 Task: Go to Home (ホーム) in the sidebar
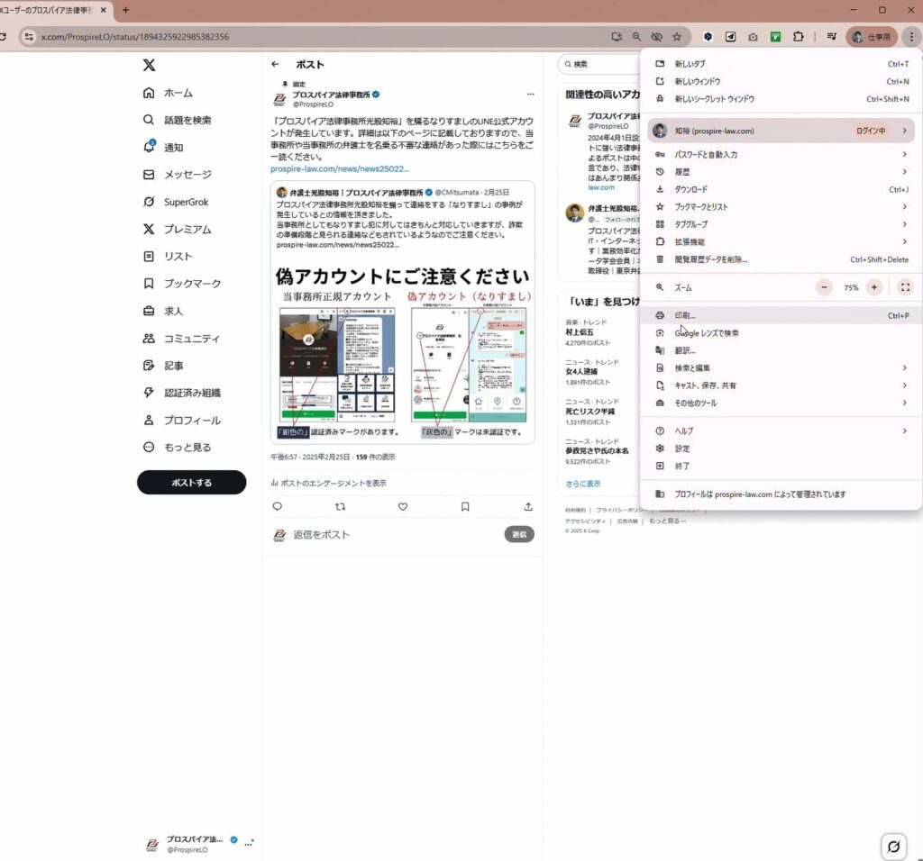point(168,93)
